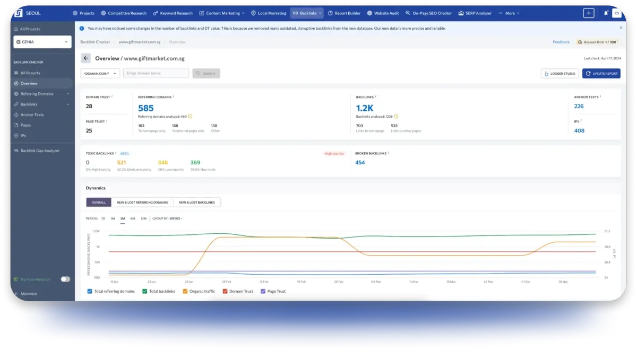The width and height of the screenshot is (637, 351).
Task: Expand Backlinks sidebar submenu
Action: tap(68, 104)
